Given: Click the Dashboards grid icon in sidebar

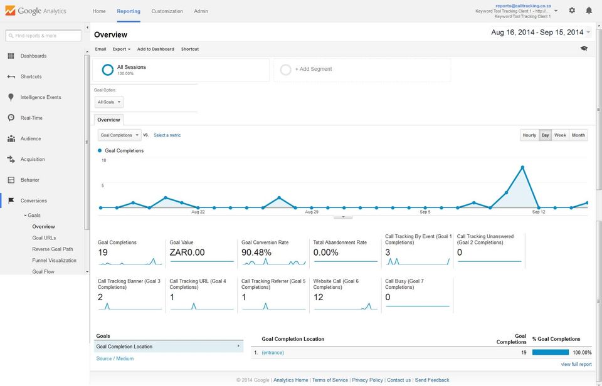Looking at the screenshot, I should click(11, 56).
